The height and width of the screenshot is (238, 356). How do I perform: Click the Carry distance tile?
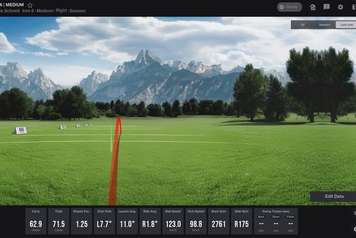pyautogui.click(x=36, y=221)
